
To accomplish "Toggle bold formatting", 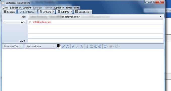I will tap(73, 47).
